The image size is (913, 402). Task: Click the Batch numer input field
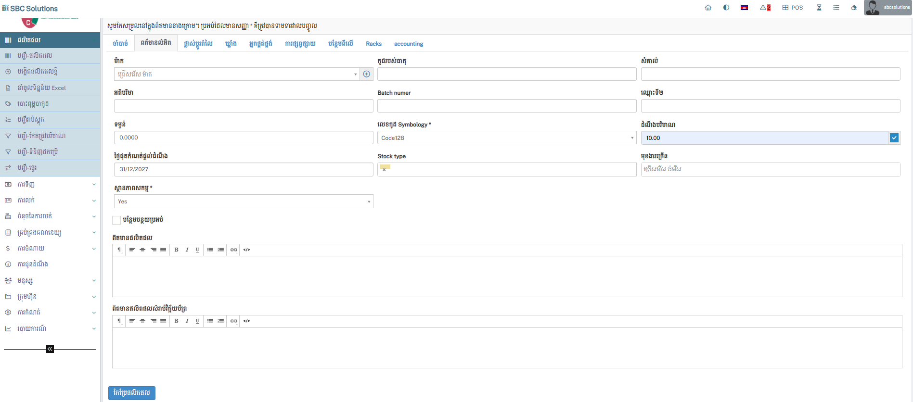click(506, 106)
